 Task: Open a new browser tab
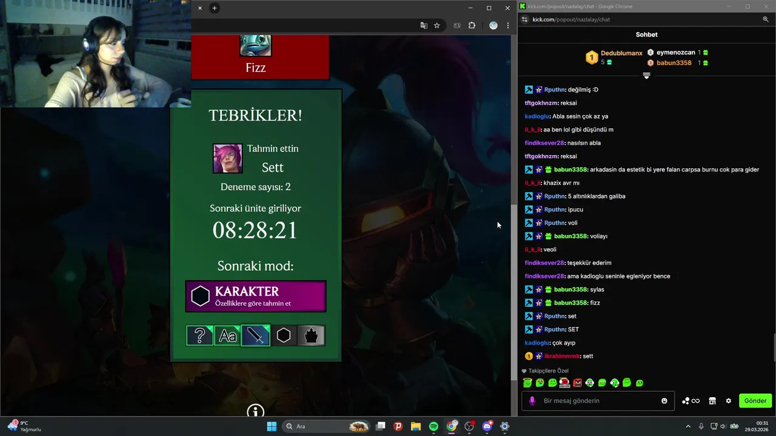tap(214, 8)
